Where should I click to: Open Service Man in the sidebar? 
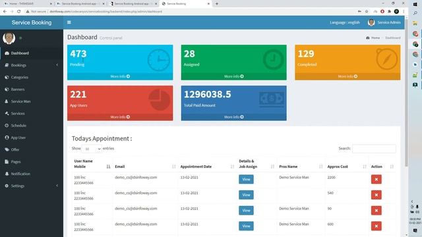point(32,101)
